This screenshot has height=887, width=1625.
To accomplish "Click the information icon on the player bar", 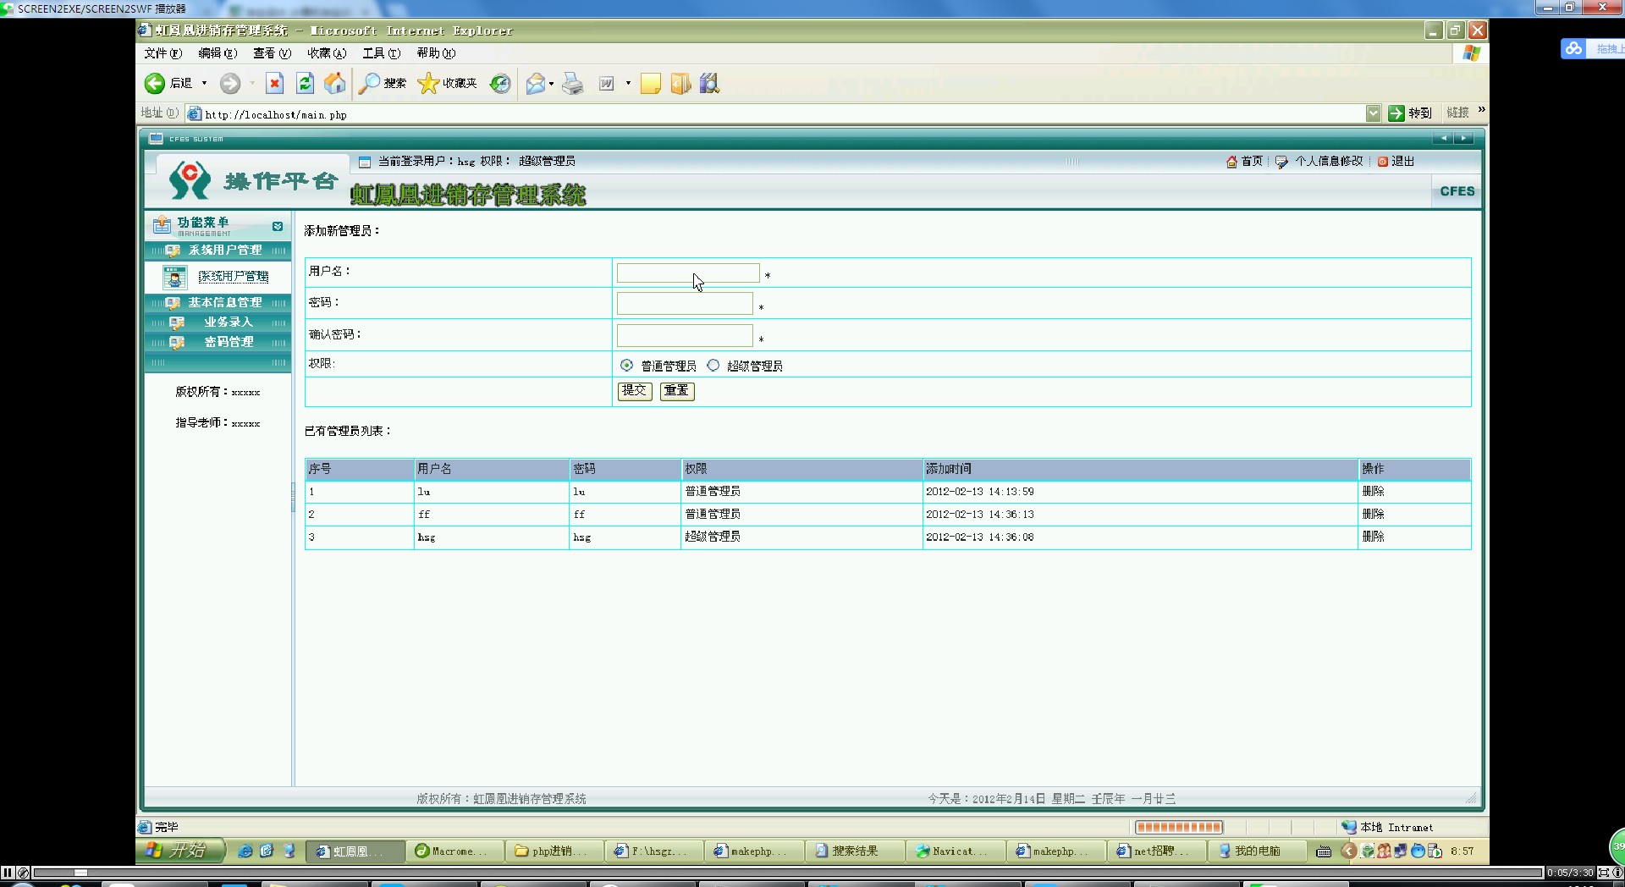I will pyautogui.click(x=1617, y=872).
